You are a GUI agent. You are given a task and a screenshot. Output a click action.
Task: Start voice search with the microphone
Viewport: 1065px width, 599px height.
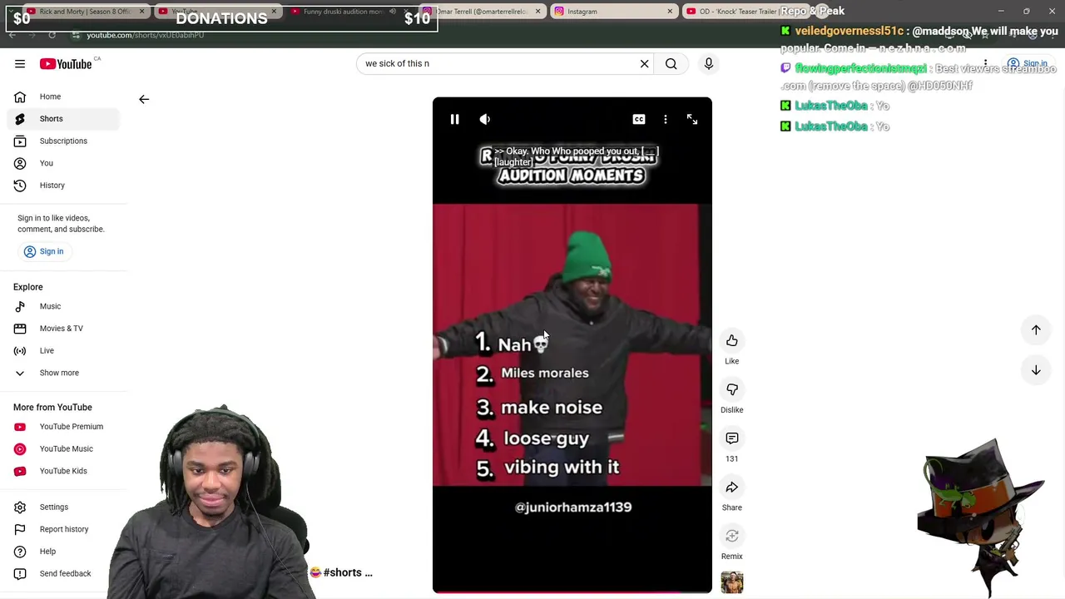coord(709,63)
